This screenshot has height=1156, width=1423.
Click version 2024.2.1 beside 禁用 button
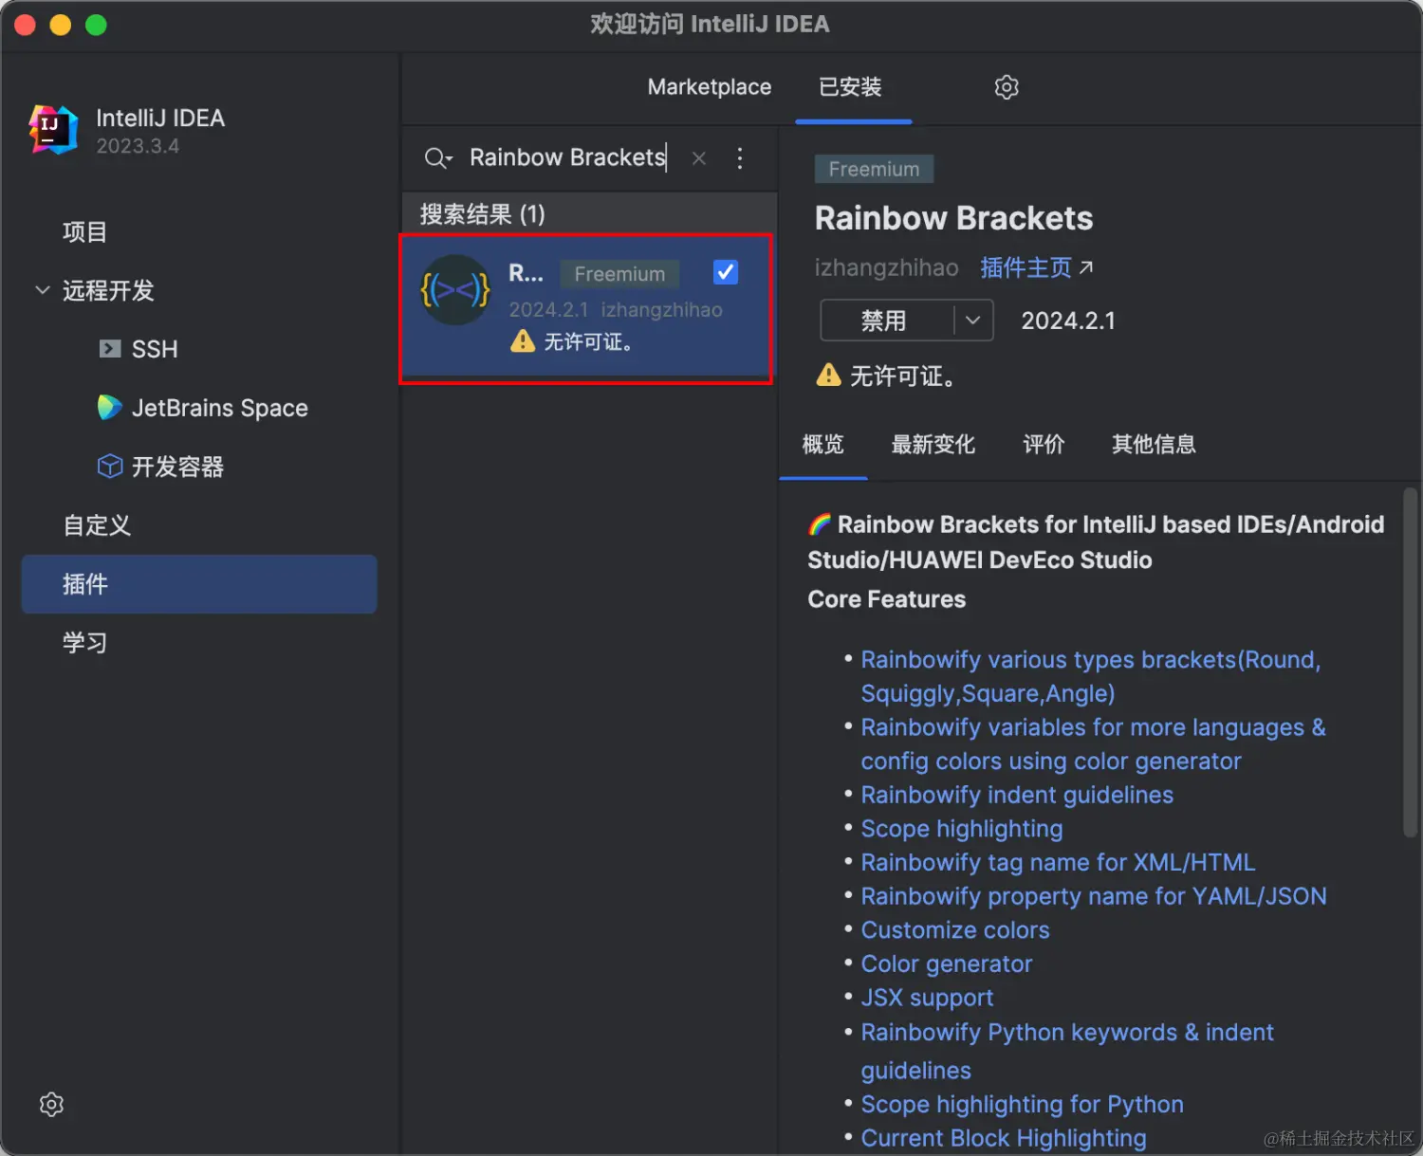click(1067, 321)
